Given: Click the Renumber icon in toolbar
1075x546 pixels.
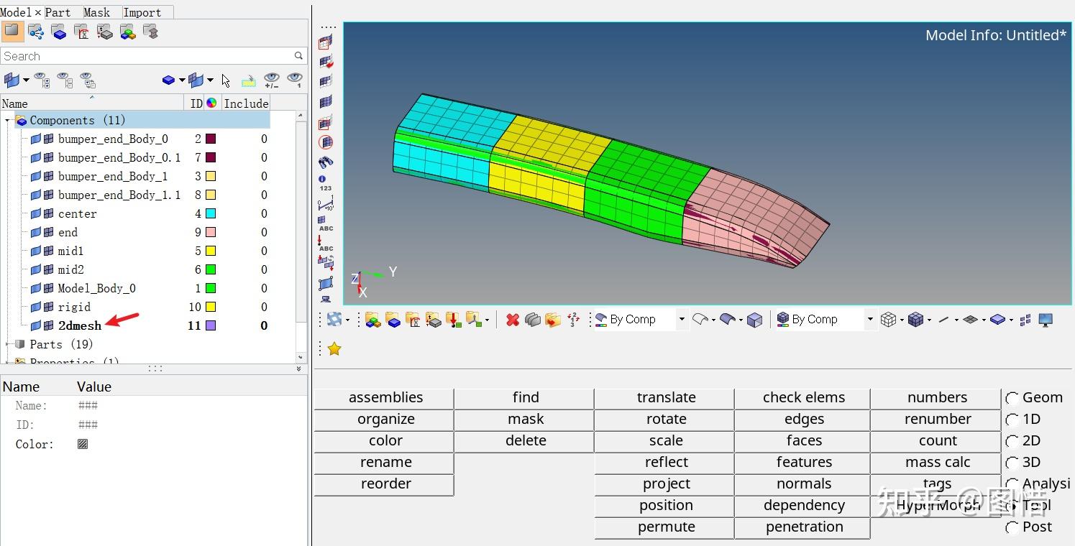Looking at the screenshot, I should click(x=573, y=320).
